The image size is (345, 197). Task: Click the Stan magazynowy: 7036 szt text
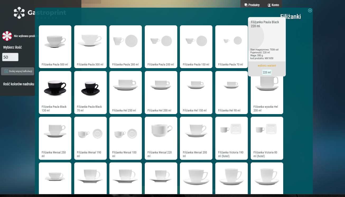click(264, 50)
